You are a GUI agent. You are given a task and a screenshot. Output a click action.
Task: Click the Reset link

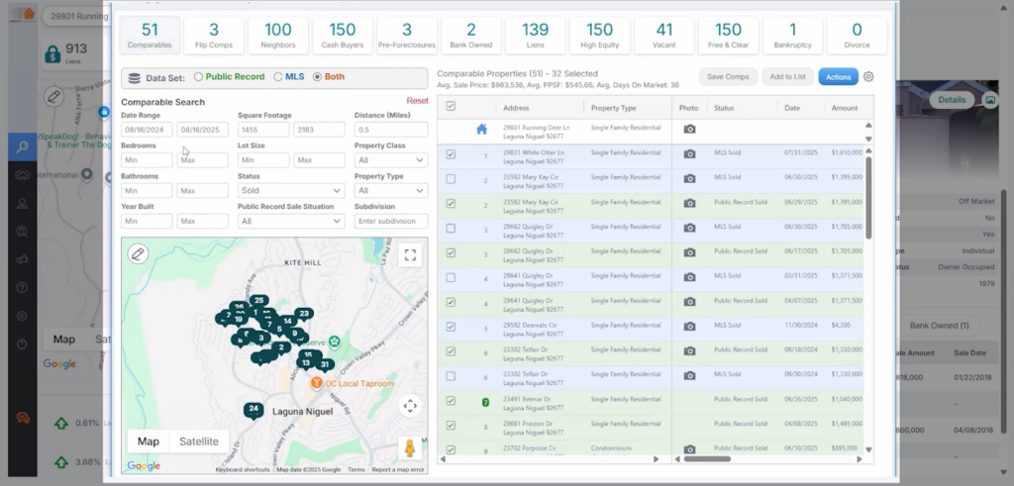pyautogui.click(x=417, y=101)
